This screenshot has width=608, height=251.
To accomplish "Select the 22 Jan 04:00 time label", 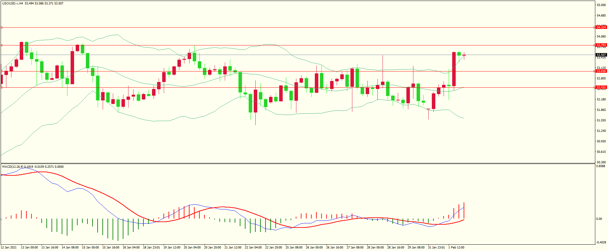I will (x=253, y=248).
